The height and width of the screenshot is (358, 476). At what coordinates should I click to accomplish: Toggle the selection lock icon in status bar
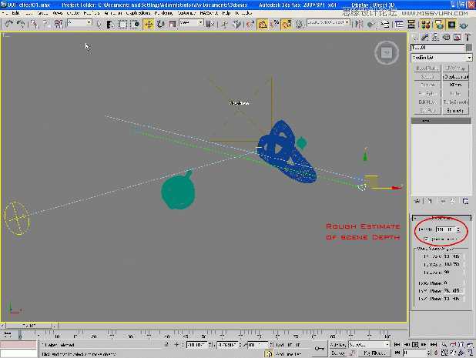pyautogui.click(x=166, y=345)
